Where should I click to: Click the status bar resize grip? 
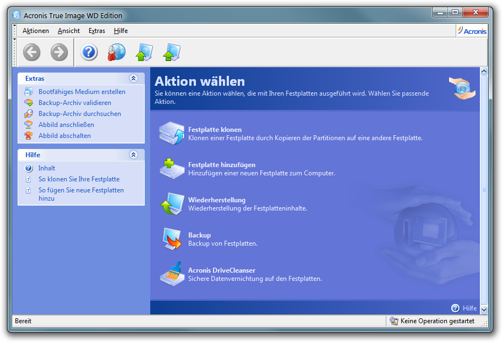pyautogui.click(x=484, y=324)
